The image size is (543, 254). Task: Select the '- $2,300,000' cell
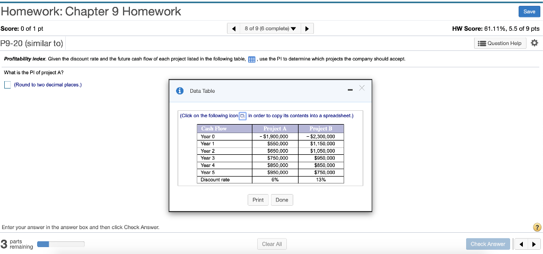[321, 136]
